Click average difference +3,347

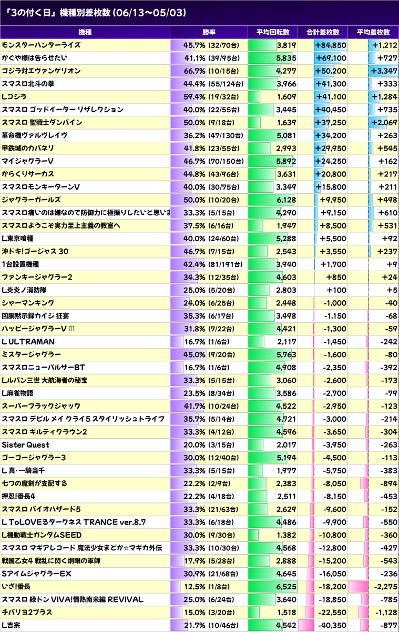[384, 71]
